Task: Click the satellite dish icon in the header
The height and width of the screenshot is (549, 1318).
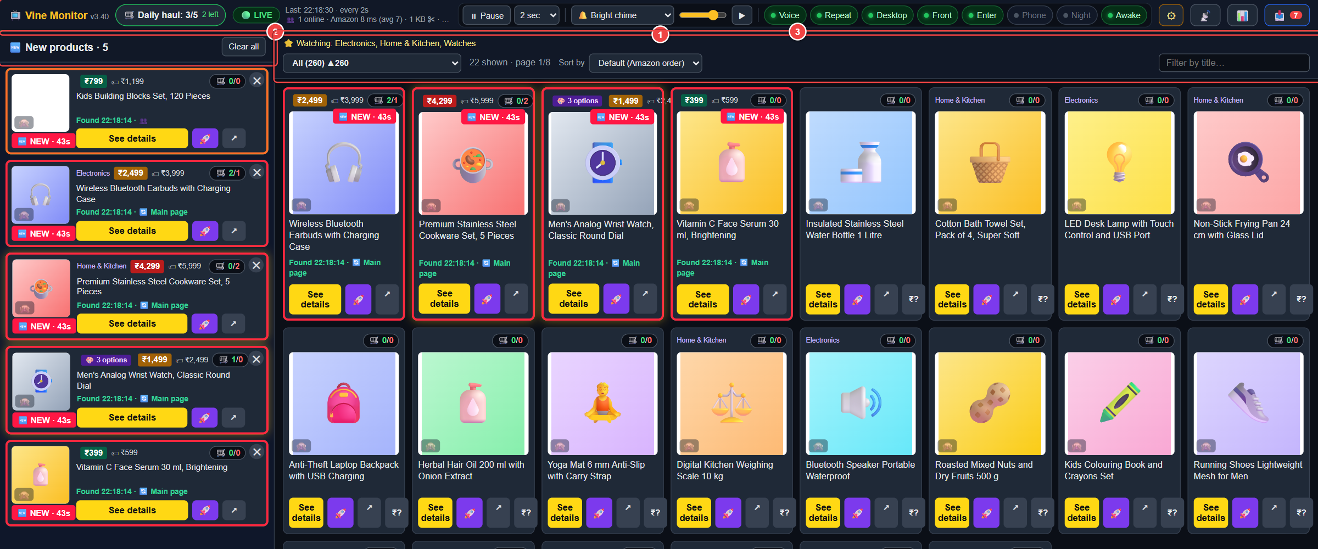Action: [x=1205, y=15]
